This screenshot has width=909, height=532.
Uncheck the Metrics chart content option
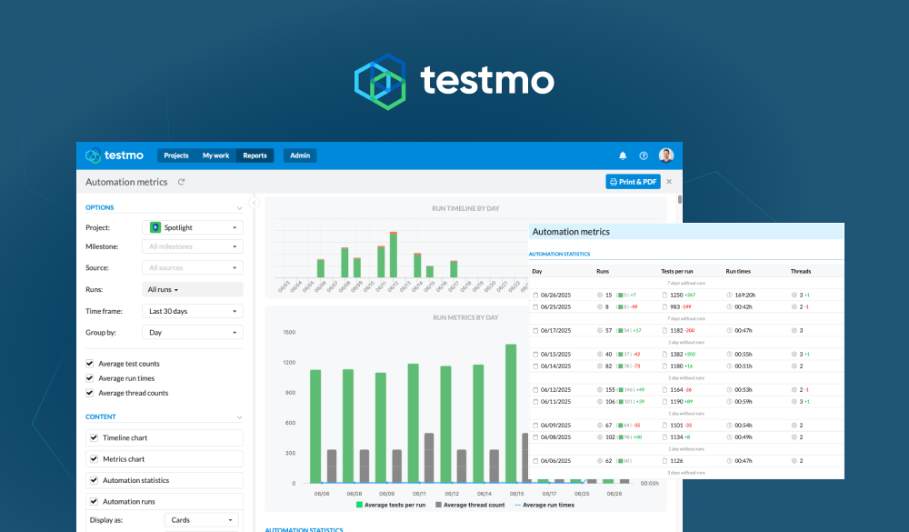point(94,459)
